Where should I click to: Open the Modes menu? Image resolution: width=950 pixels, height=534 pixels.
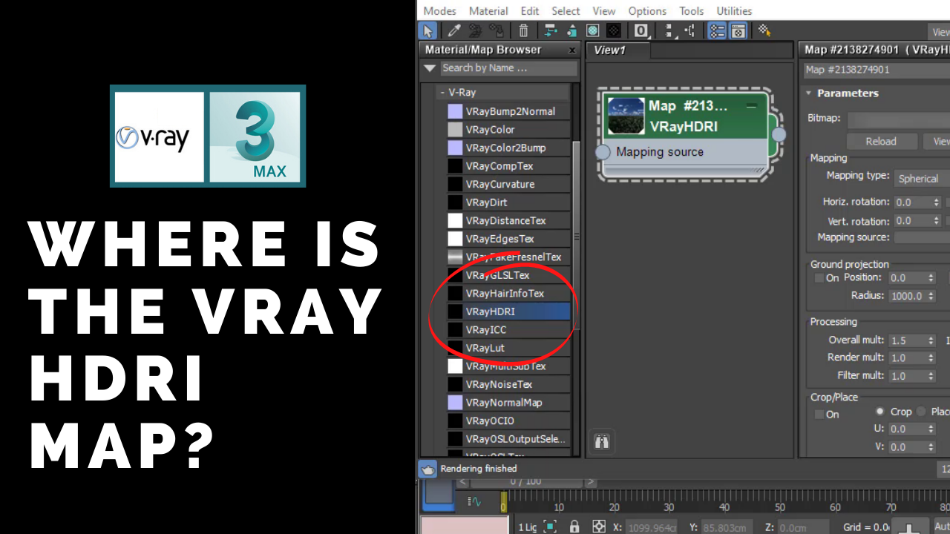coord(439,11)
